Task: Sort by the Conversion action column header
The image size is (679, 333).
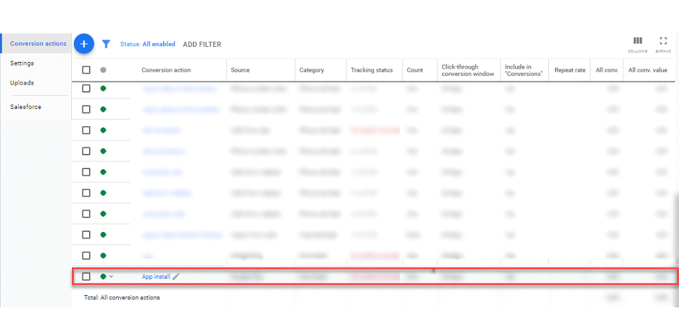Action: 166,70
